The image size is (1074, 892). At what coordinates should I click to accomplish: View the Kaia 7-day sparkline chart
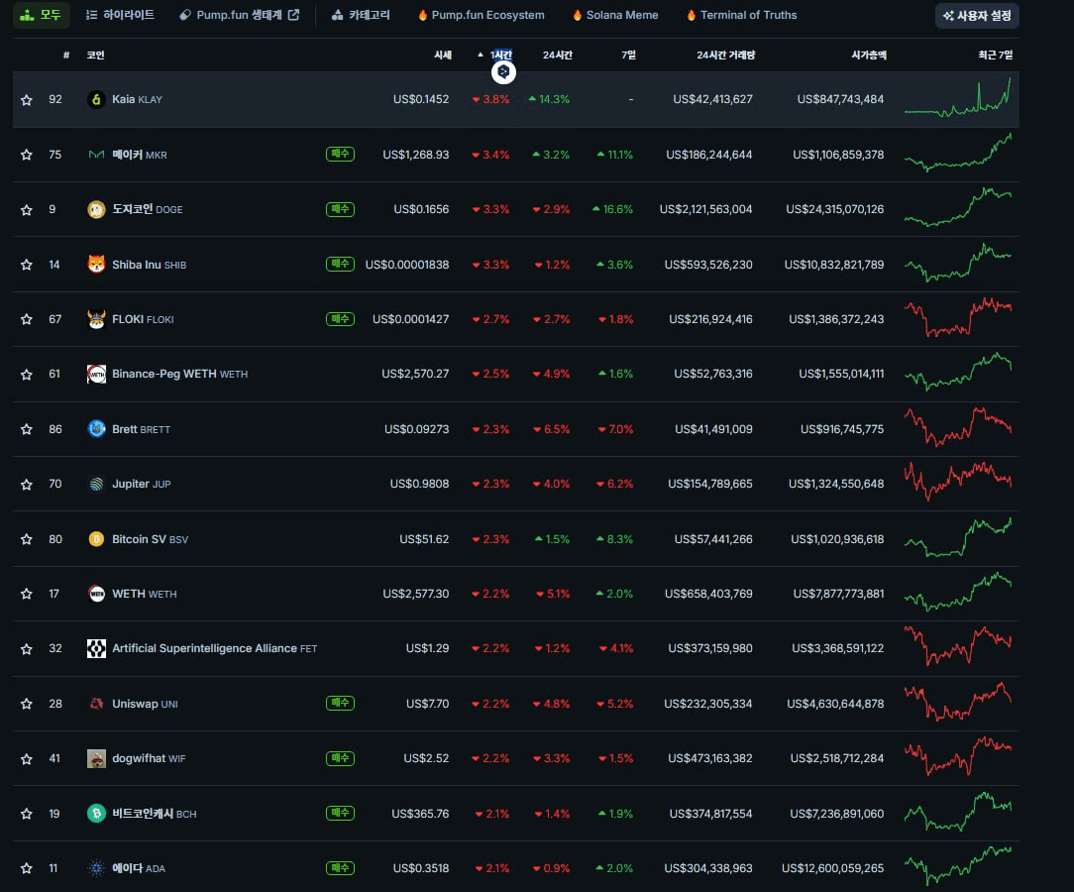[x=957, y=97]
